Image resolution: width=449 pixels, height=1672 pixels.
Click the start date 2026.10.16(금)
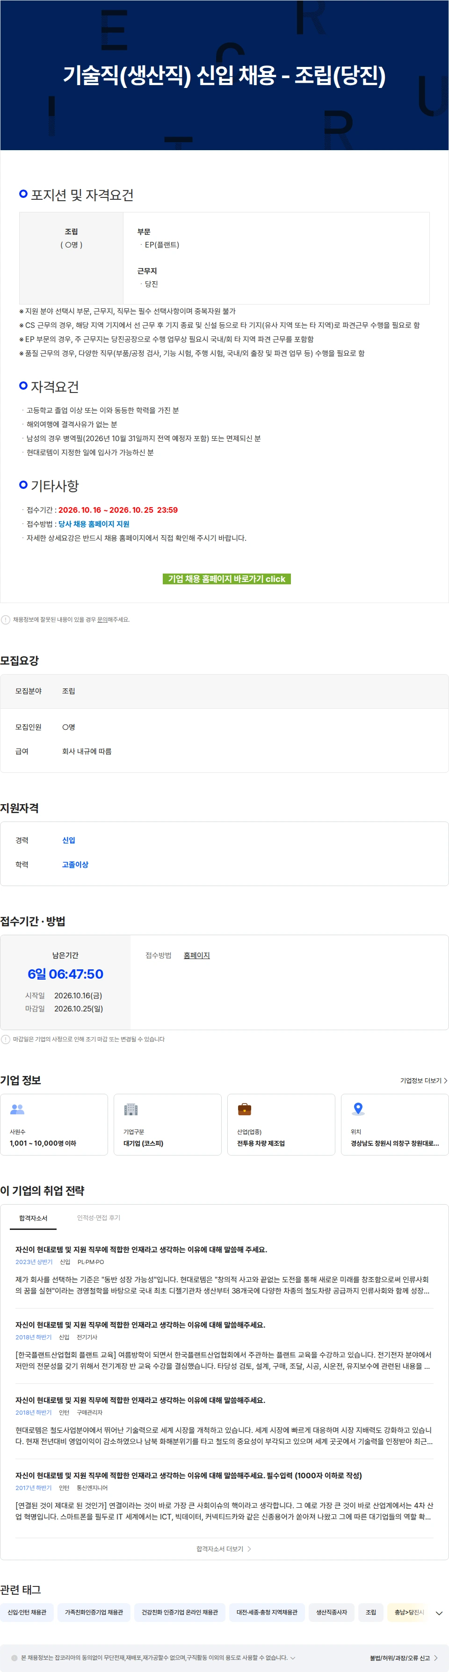click(x=78, y=996)
